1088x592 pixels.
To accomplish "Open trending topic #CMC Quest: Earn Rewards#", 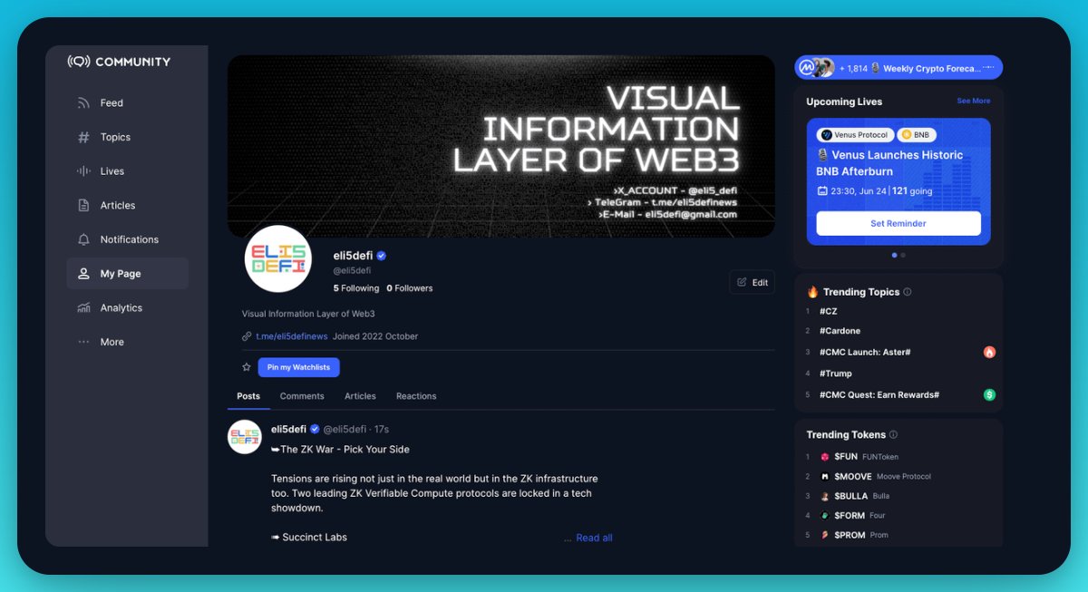I will (879, 395).
